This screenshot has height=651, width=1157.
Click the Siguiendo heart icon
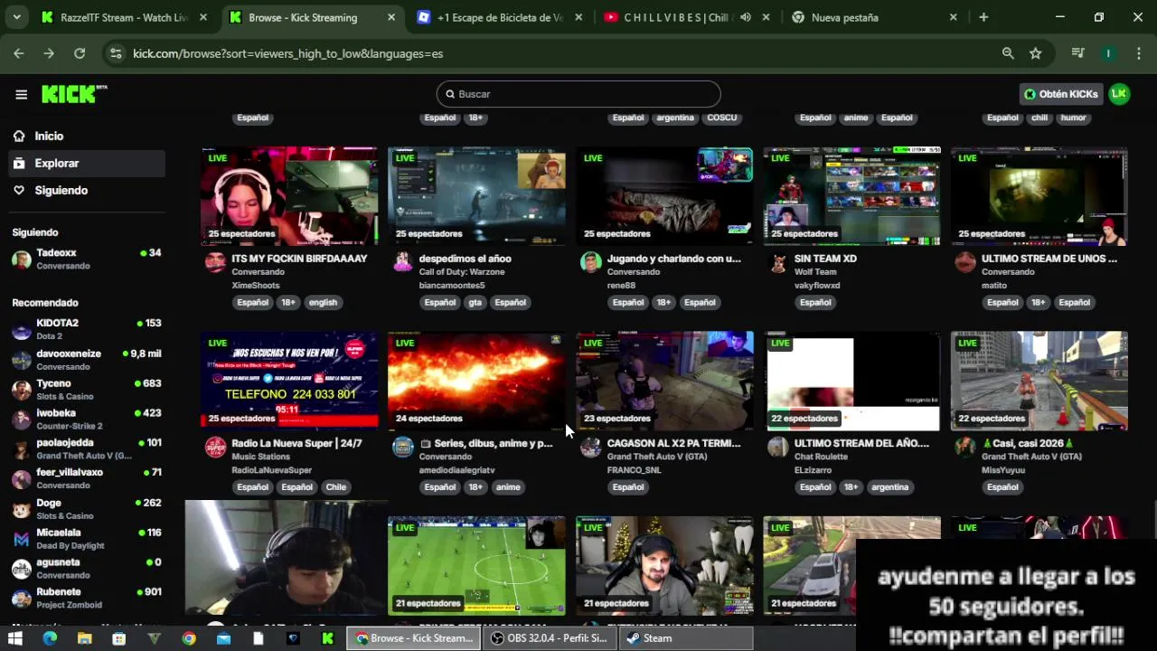click(x=19, y=190)
